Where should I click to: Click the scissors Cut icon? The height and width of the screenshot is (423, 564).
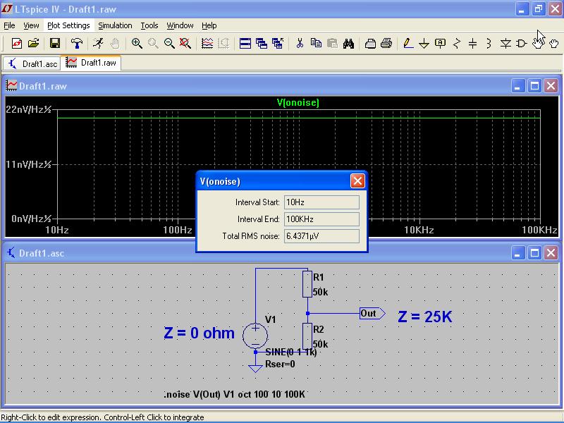pos(300,44)
